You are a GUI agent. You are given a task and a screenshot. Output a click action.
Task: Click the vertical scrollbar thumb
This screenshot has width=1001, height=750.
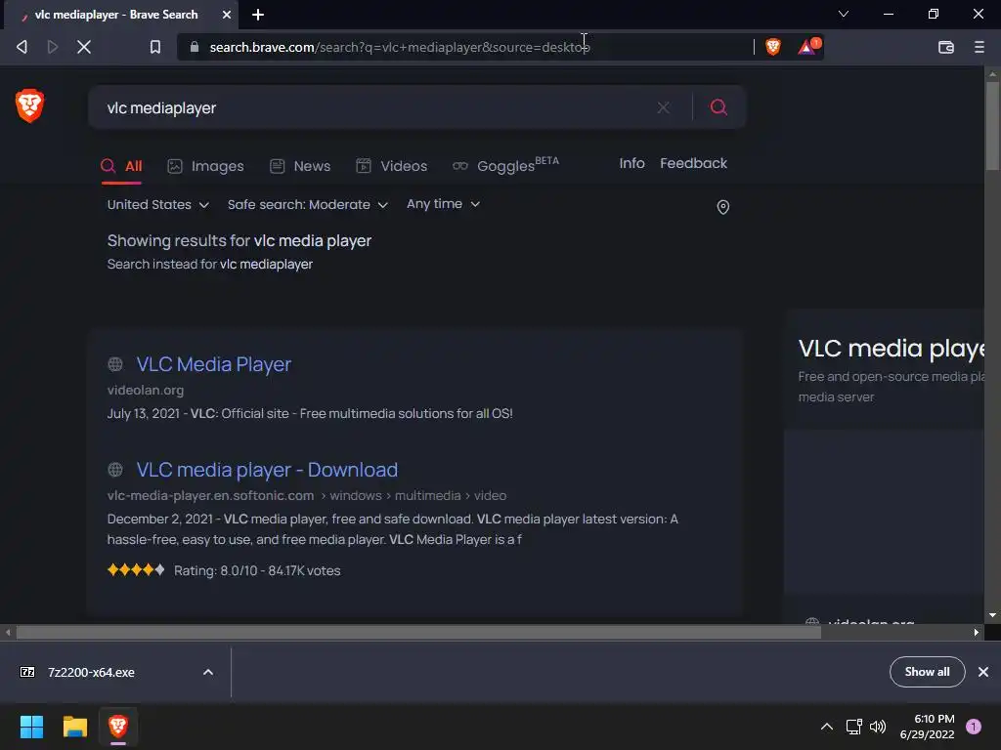pos(992,126)
